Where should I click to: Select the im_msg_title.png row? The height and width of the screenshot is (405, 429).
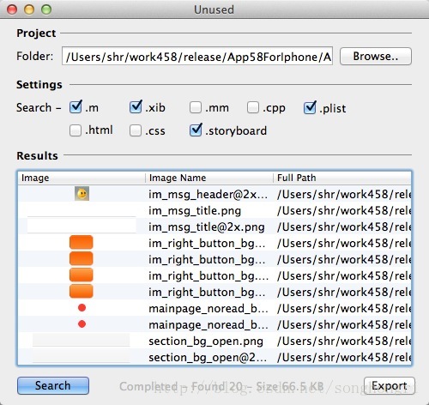(214, 210)
